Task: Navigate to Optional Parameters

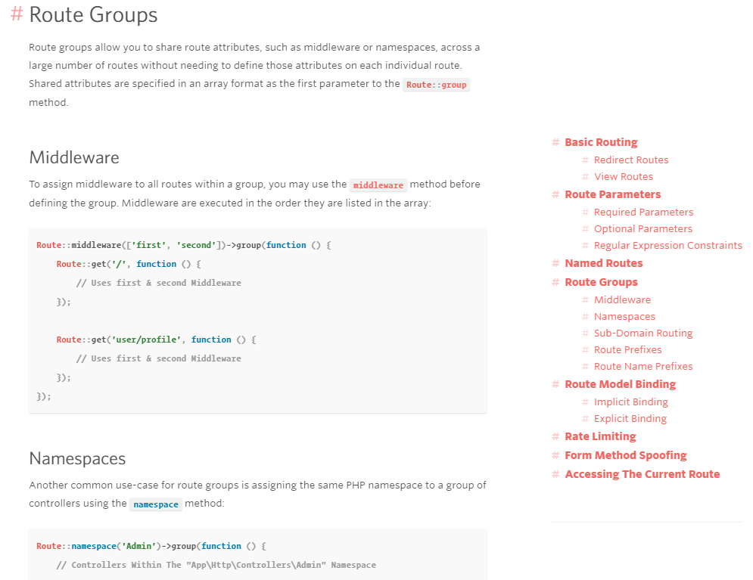Action: pos(643,228)
